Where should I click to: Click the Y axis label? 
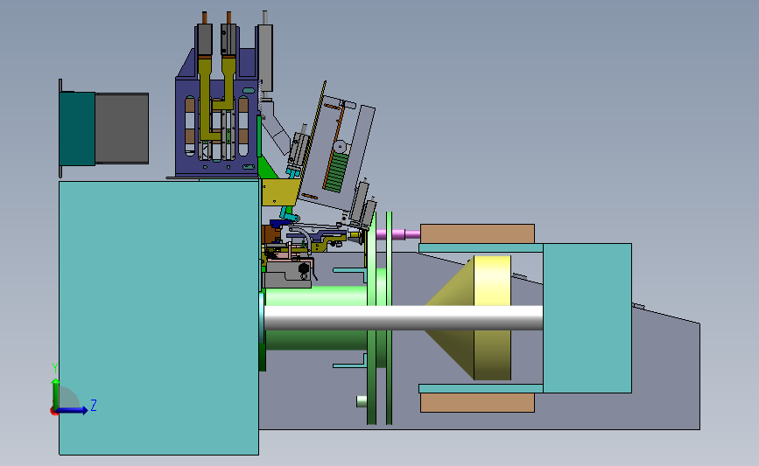click(x=54, y=369)
